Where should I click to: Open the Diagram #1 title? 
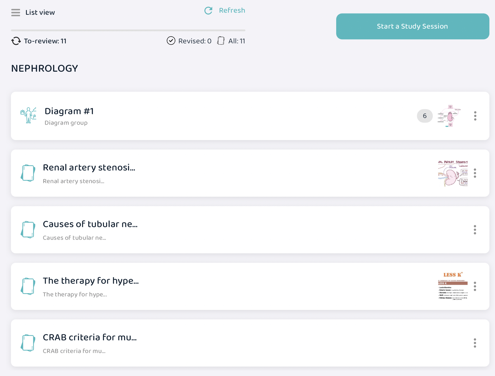(x=69, y=111)
